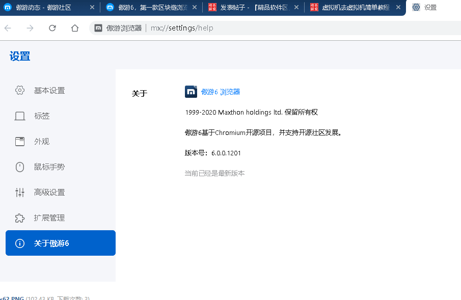Open 扩展管理 via the puzzle icon

pos(19,217)
